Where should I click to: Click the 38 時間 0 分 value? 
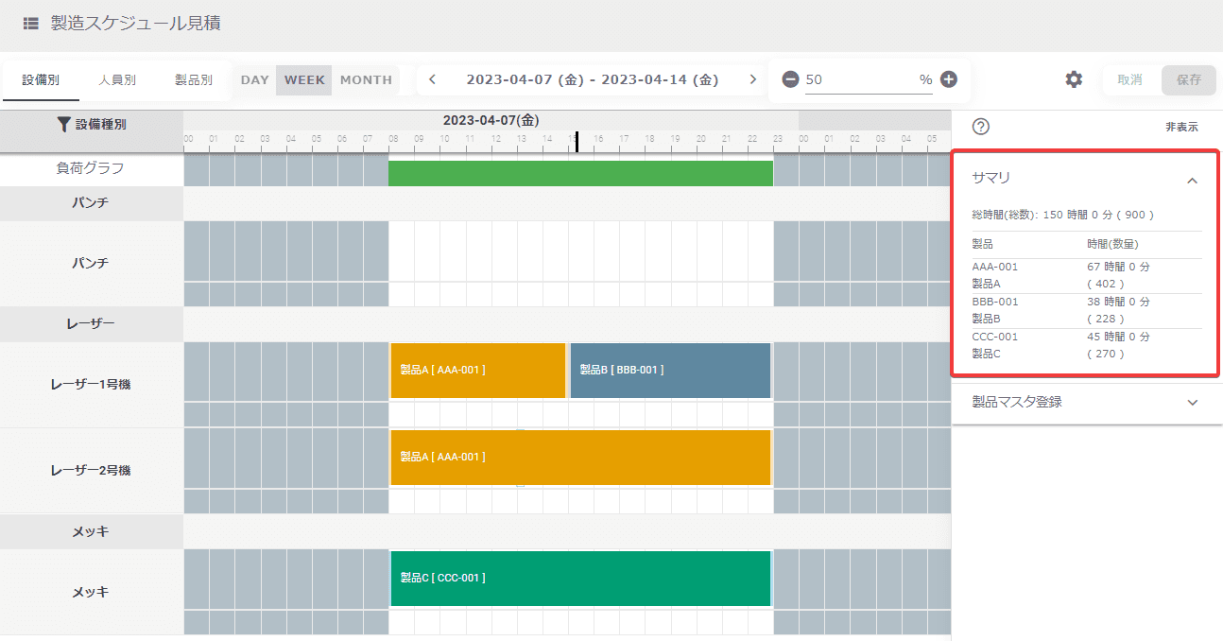point(1118,302)
